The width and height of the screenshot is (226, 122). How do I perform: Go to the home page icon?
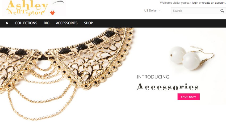[7, 23]
